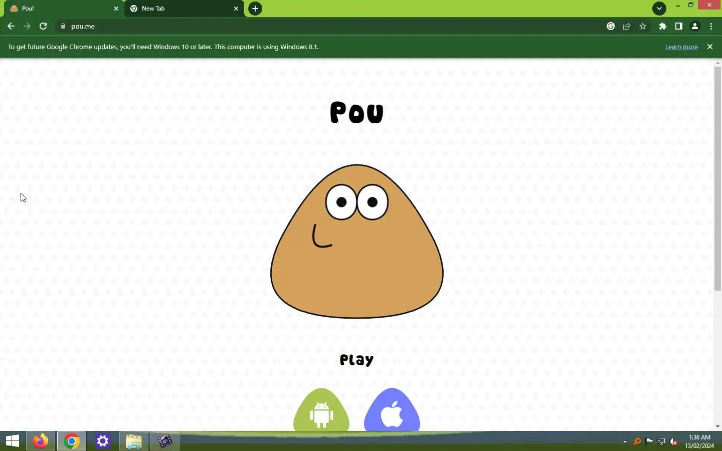Open Chrome three-dot menu
722x451 pixels.
711,26
